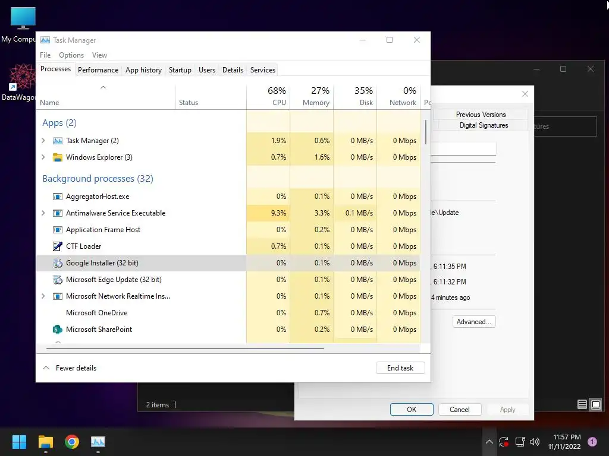Click the Windows Explorer folder icon
The height and width of the screenshot is (456, 609).
58,157
